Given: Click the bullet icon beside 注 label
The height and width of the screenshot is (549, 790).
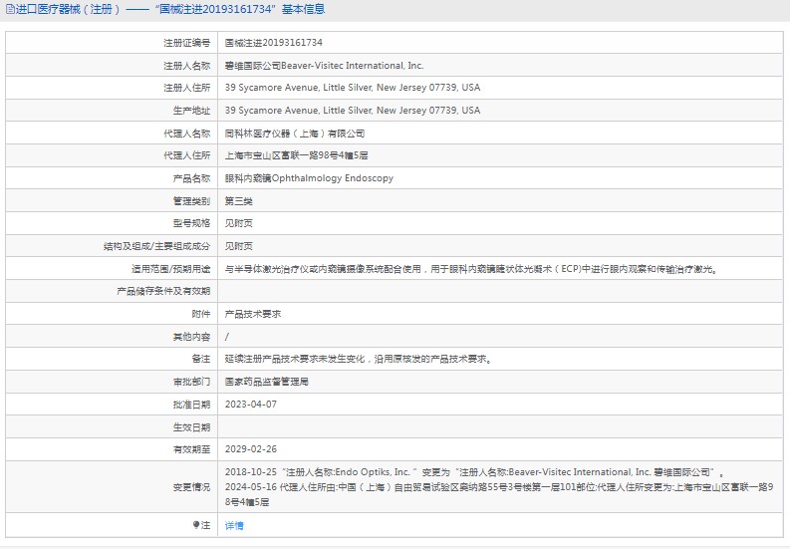Looking at the screenshot, I should 195,524.
